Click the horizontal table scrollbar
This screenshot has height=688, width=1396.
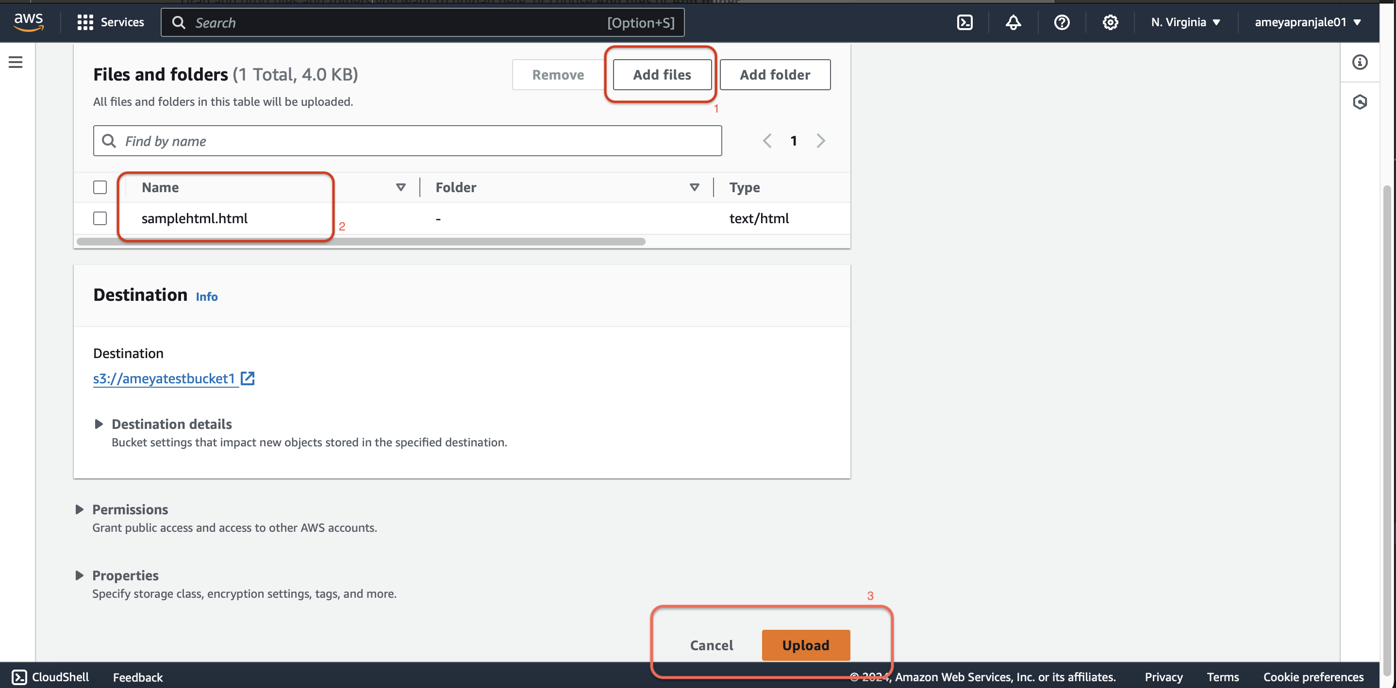click(x=361, y=242)
